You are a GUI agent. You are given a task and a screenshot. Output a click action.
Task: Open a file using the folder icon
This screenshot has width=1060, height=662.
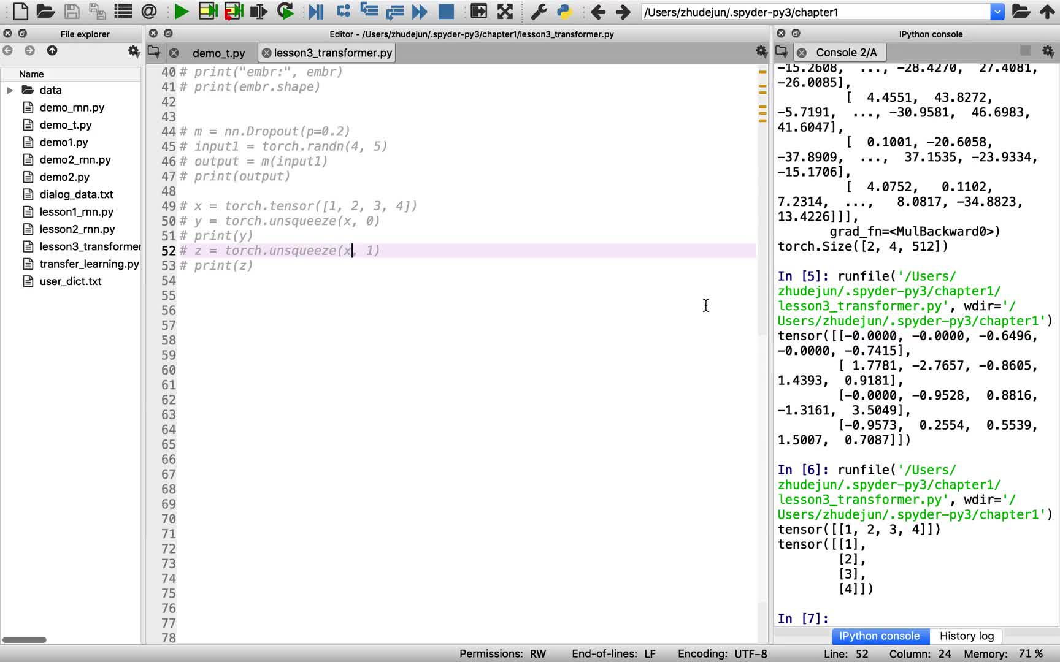(45, 11)
